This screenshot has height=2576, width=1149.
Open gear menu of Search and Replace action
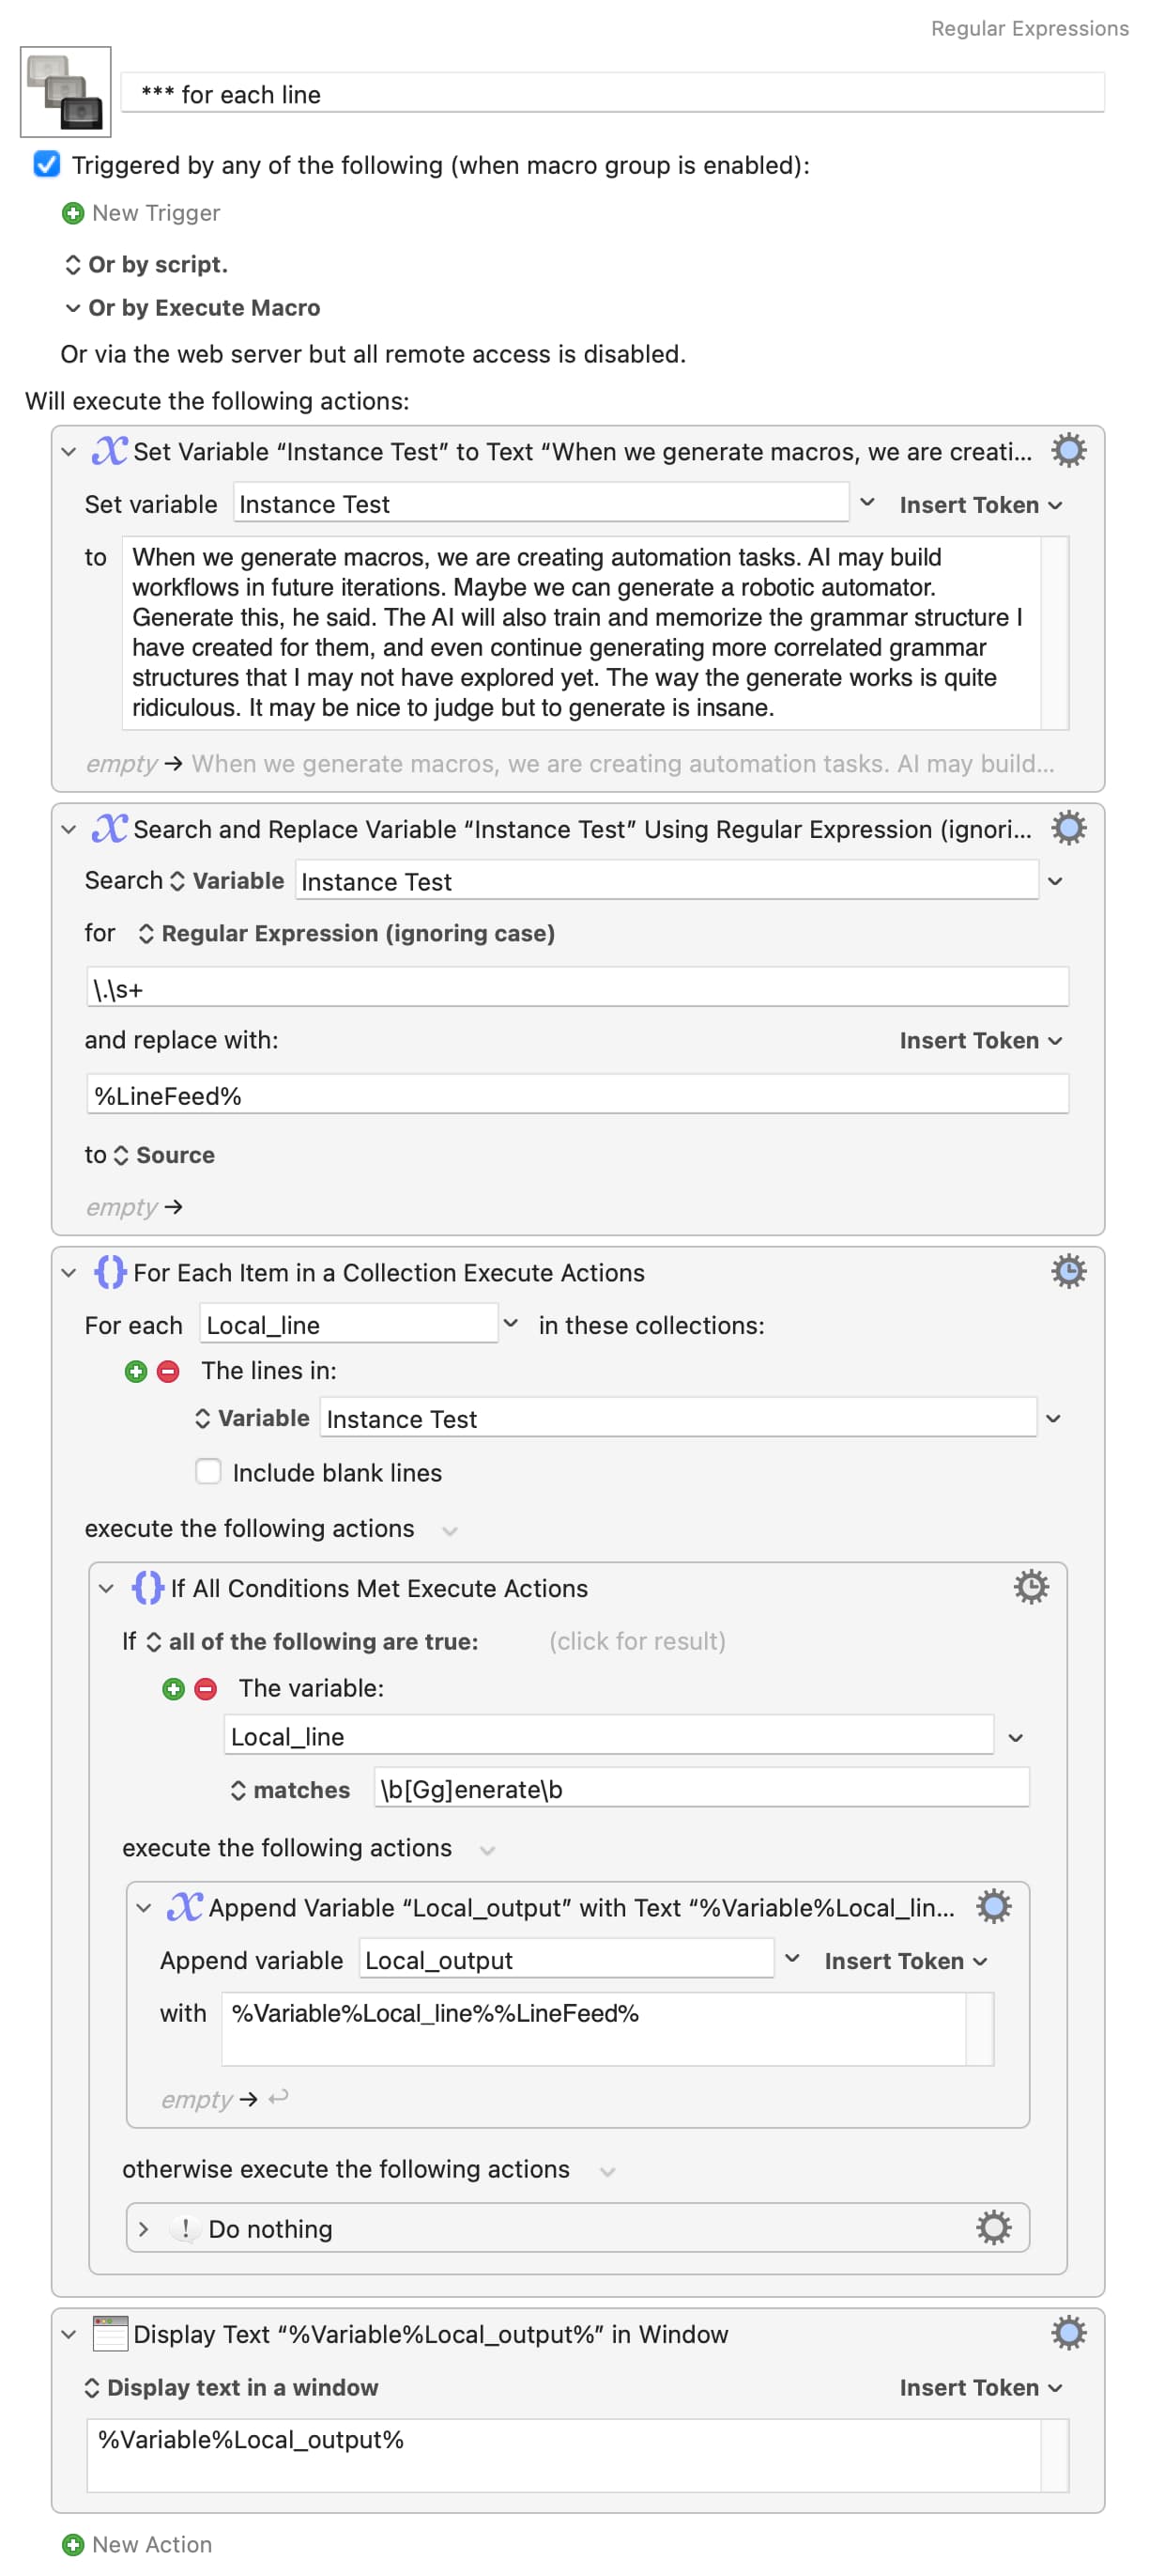pos(1068,828)
